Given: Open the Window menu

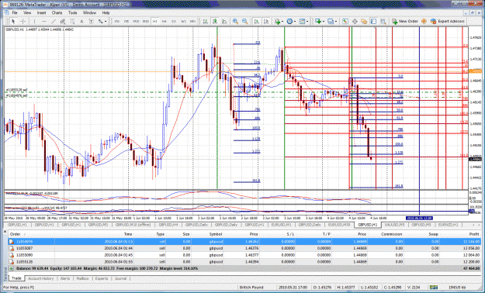Looking at the screenshot, I should tap(89, 12).
